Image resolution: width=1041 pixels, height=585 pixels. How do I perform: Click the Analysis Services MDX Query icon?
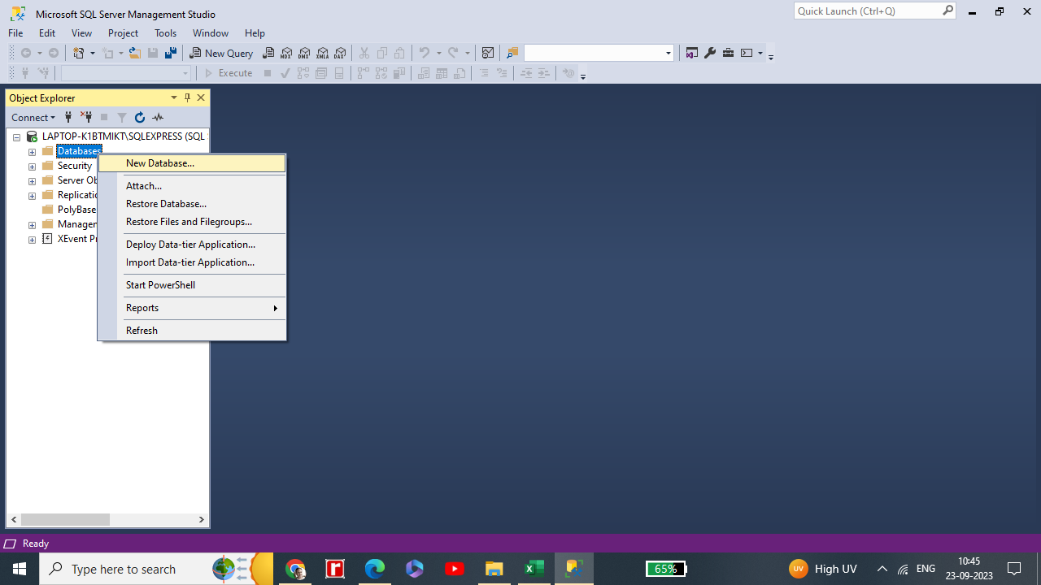286,53
